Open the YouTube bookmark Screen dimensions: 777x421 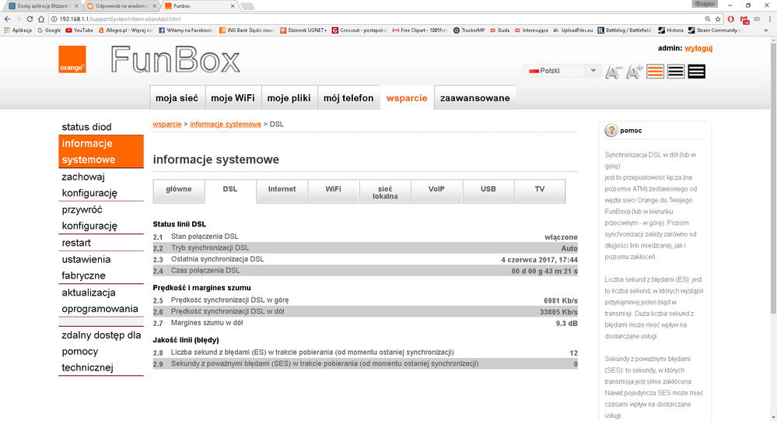(x=79, y=30)
